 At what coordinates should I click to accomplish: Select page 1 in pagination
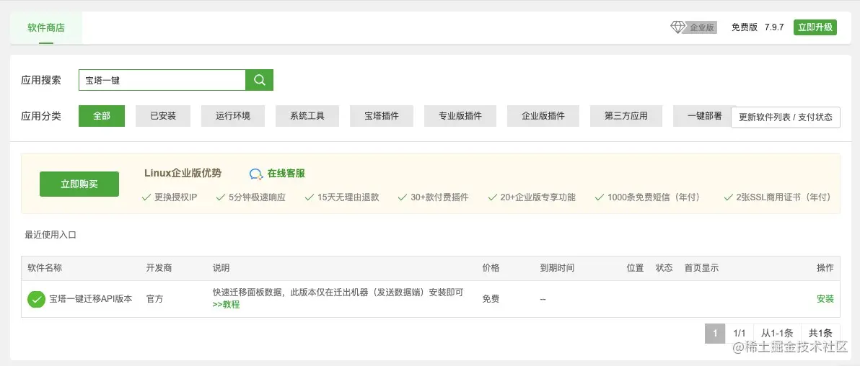point(715,333)
